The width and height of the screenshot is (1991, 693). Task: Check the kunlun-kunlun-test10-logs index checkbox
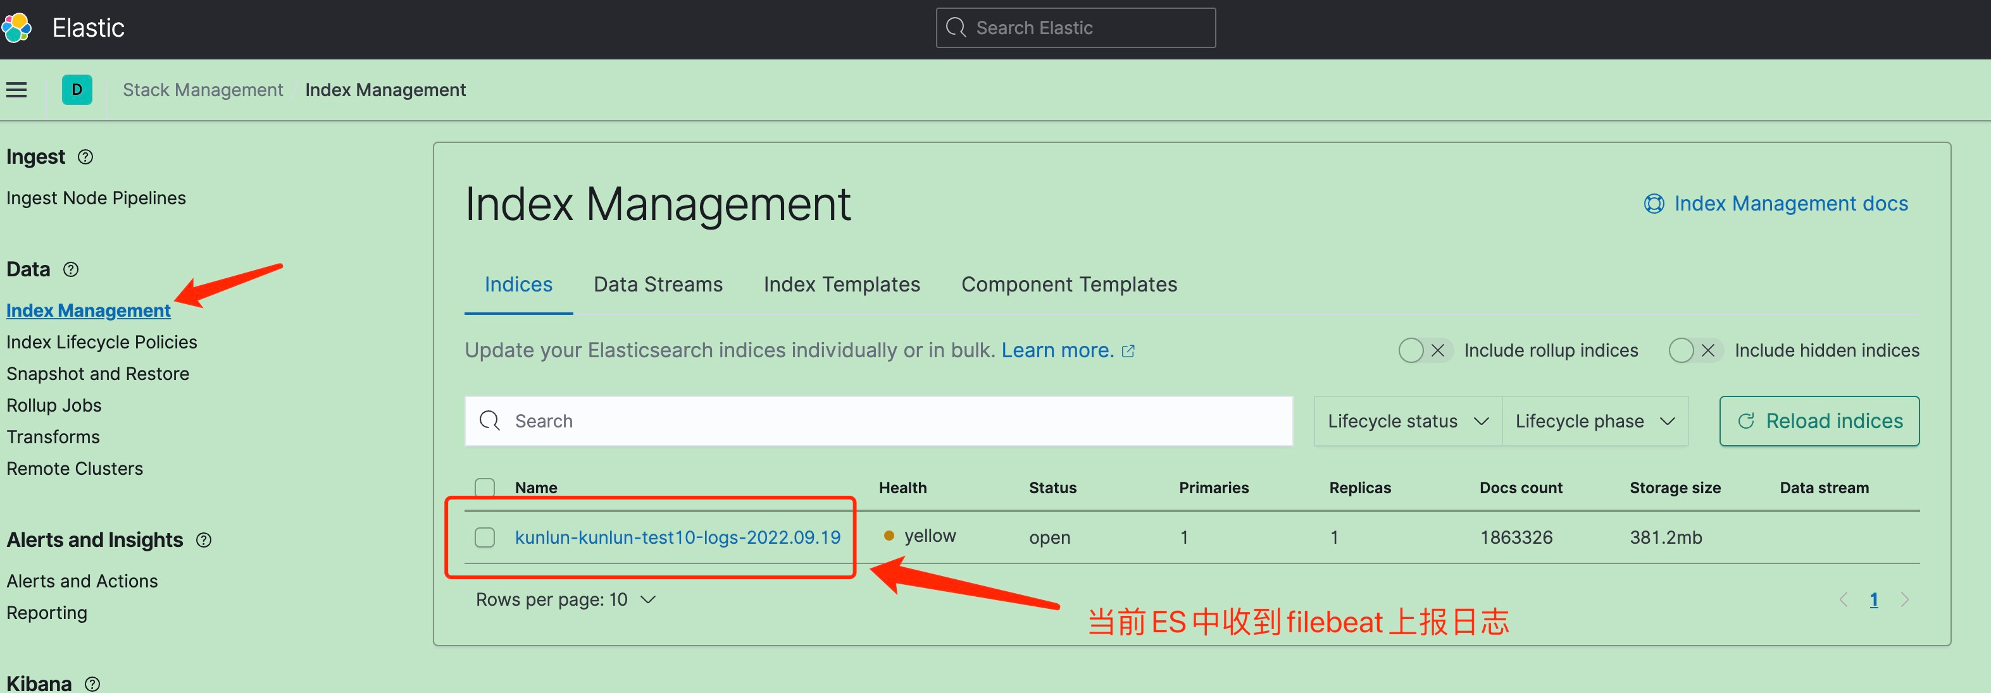(x=485, y=537)
